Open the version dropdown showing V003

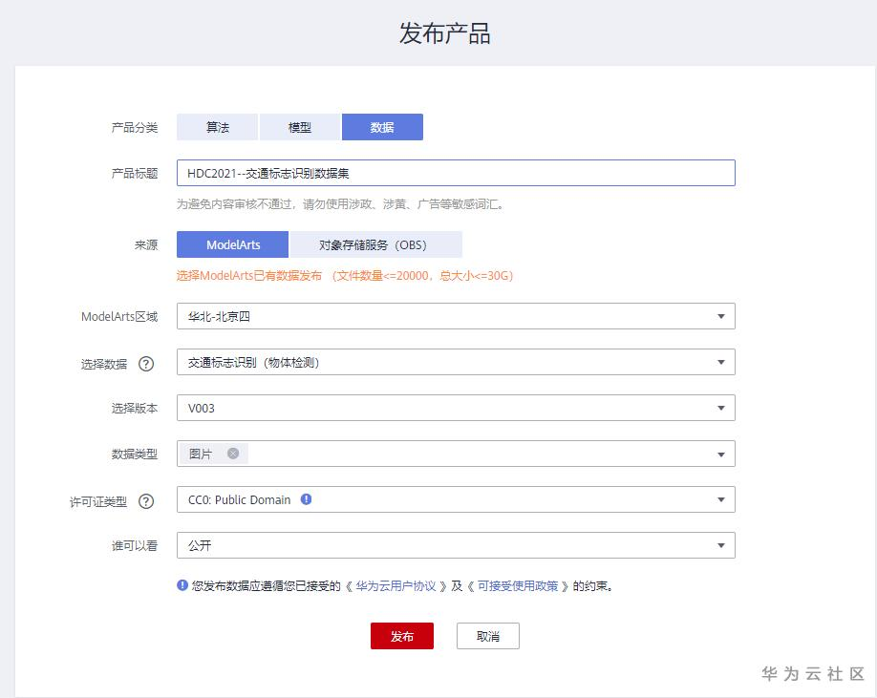(722, 408)
